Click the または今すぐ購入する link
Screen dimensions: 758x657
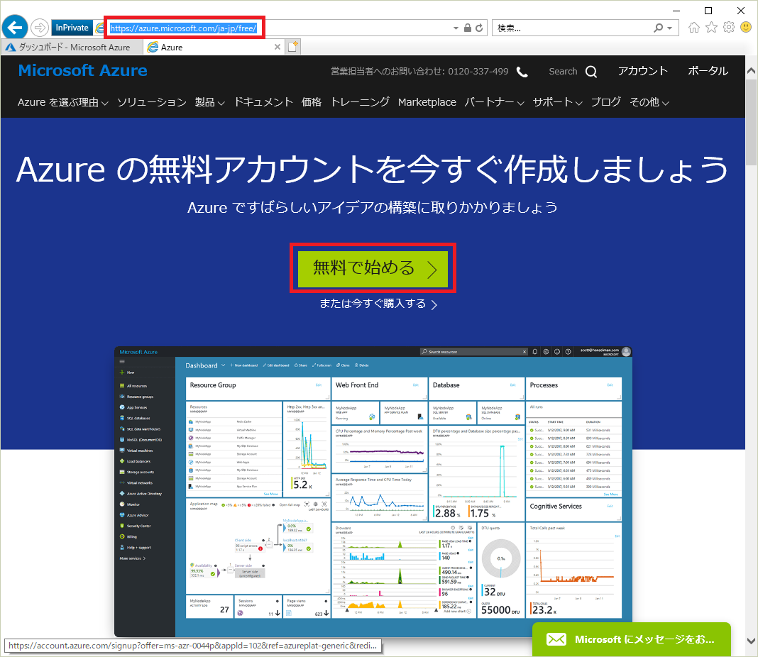pos(378,304)
